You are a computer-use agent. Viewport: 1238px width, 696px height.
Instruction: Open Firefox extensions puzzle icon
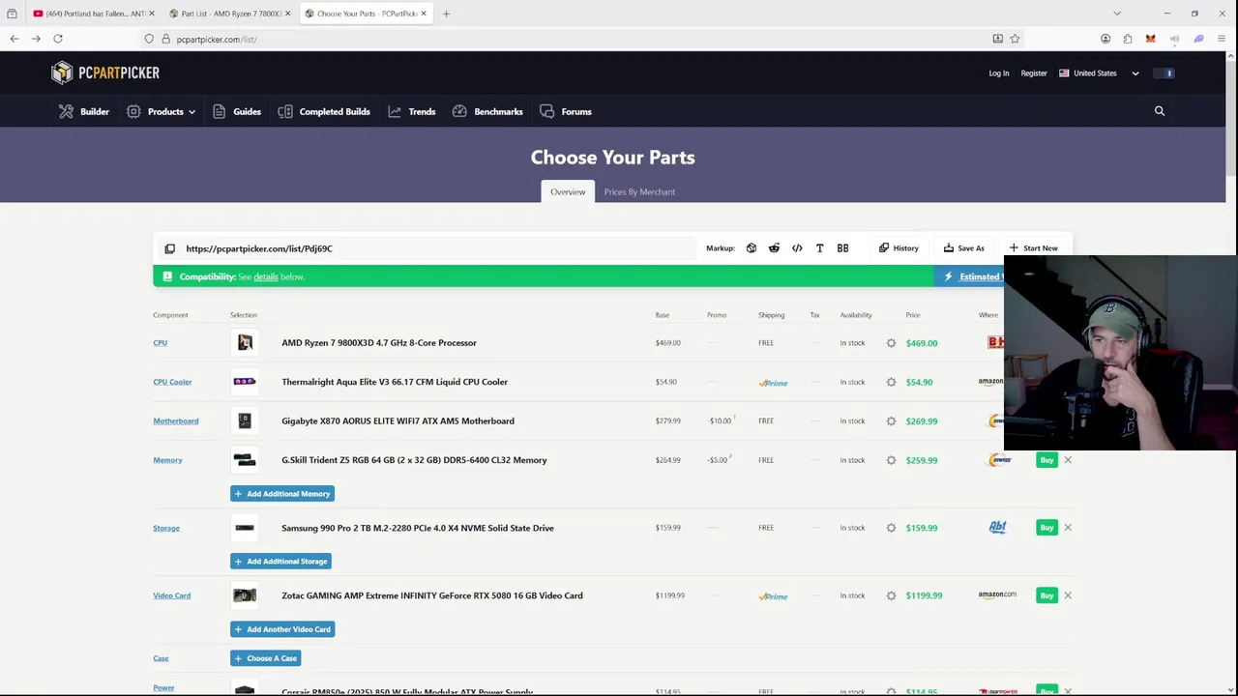pos(1128,39)
